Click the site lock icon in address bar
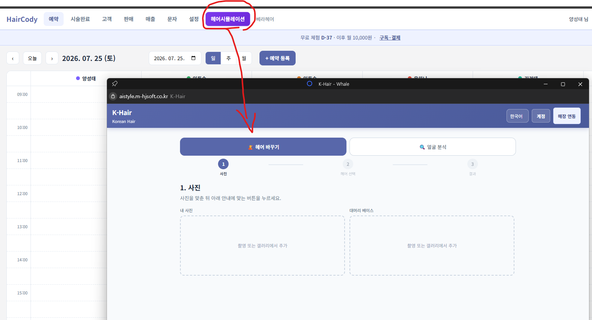 click(113, 96)
